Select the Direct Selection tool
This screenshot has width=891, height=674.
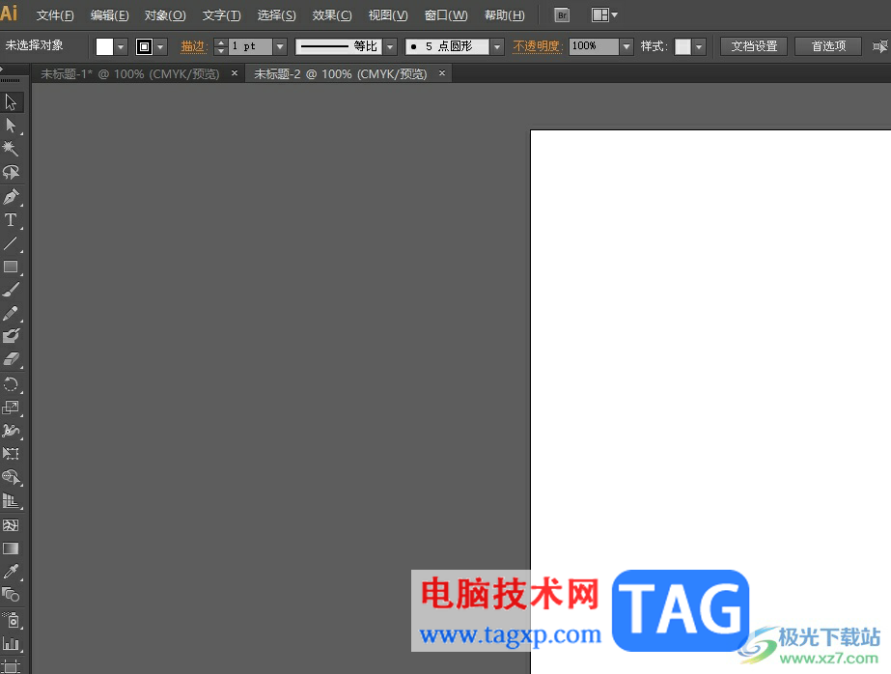pos(11,125)
